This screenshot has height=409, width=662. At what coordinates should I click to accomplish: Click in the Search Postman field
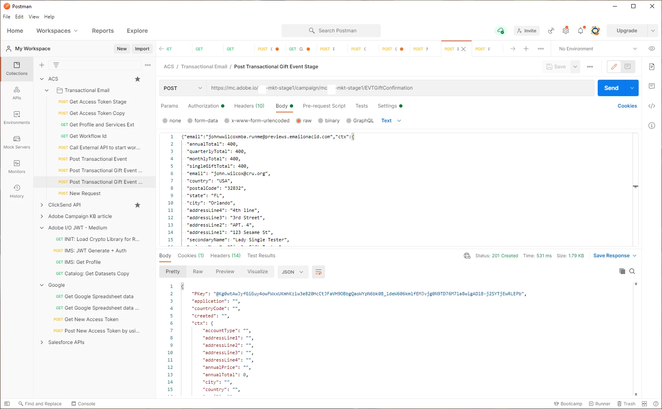(x=331, y=31)
